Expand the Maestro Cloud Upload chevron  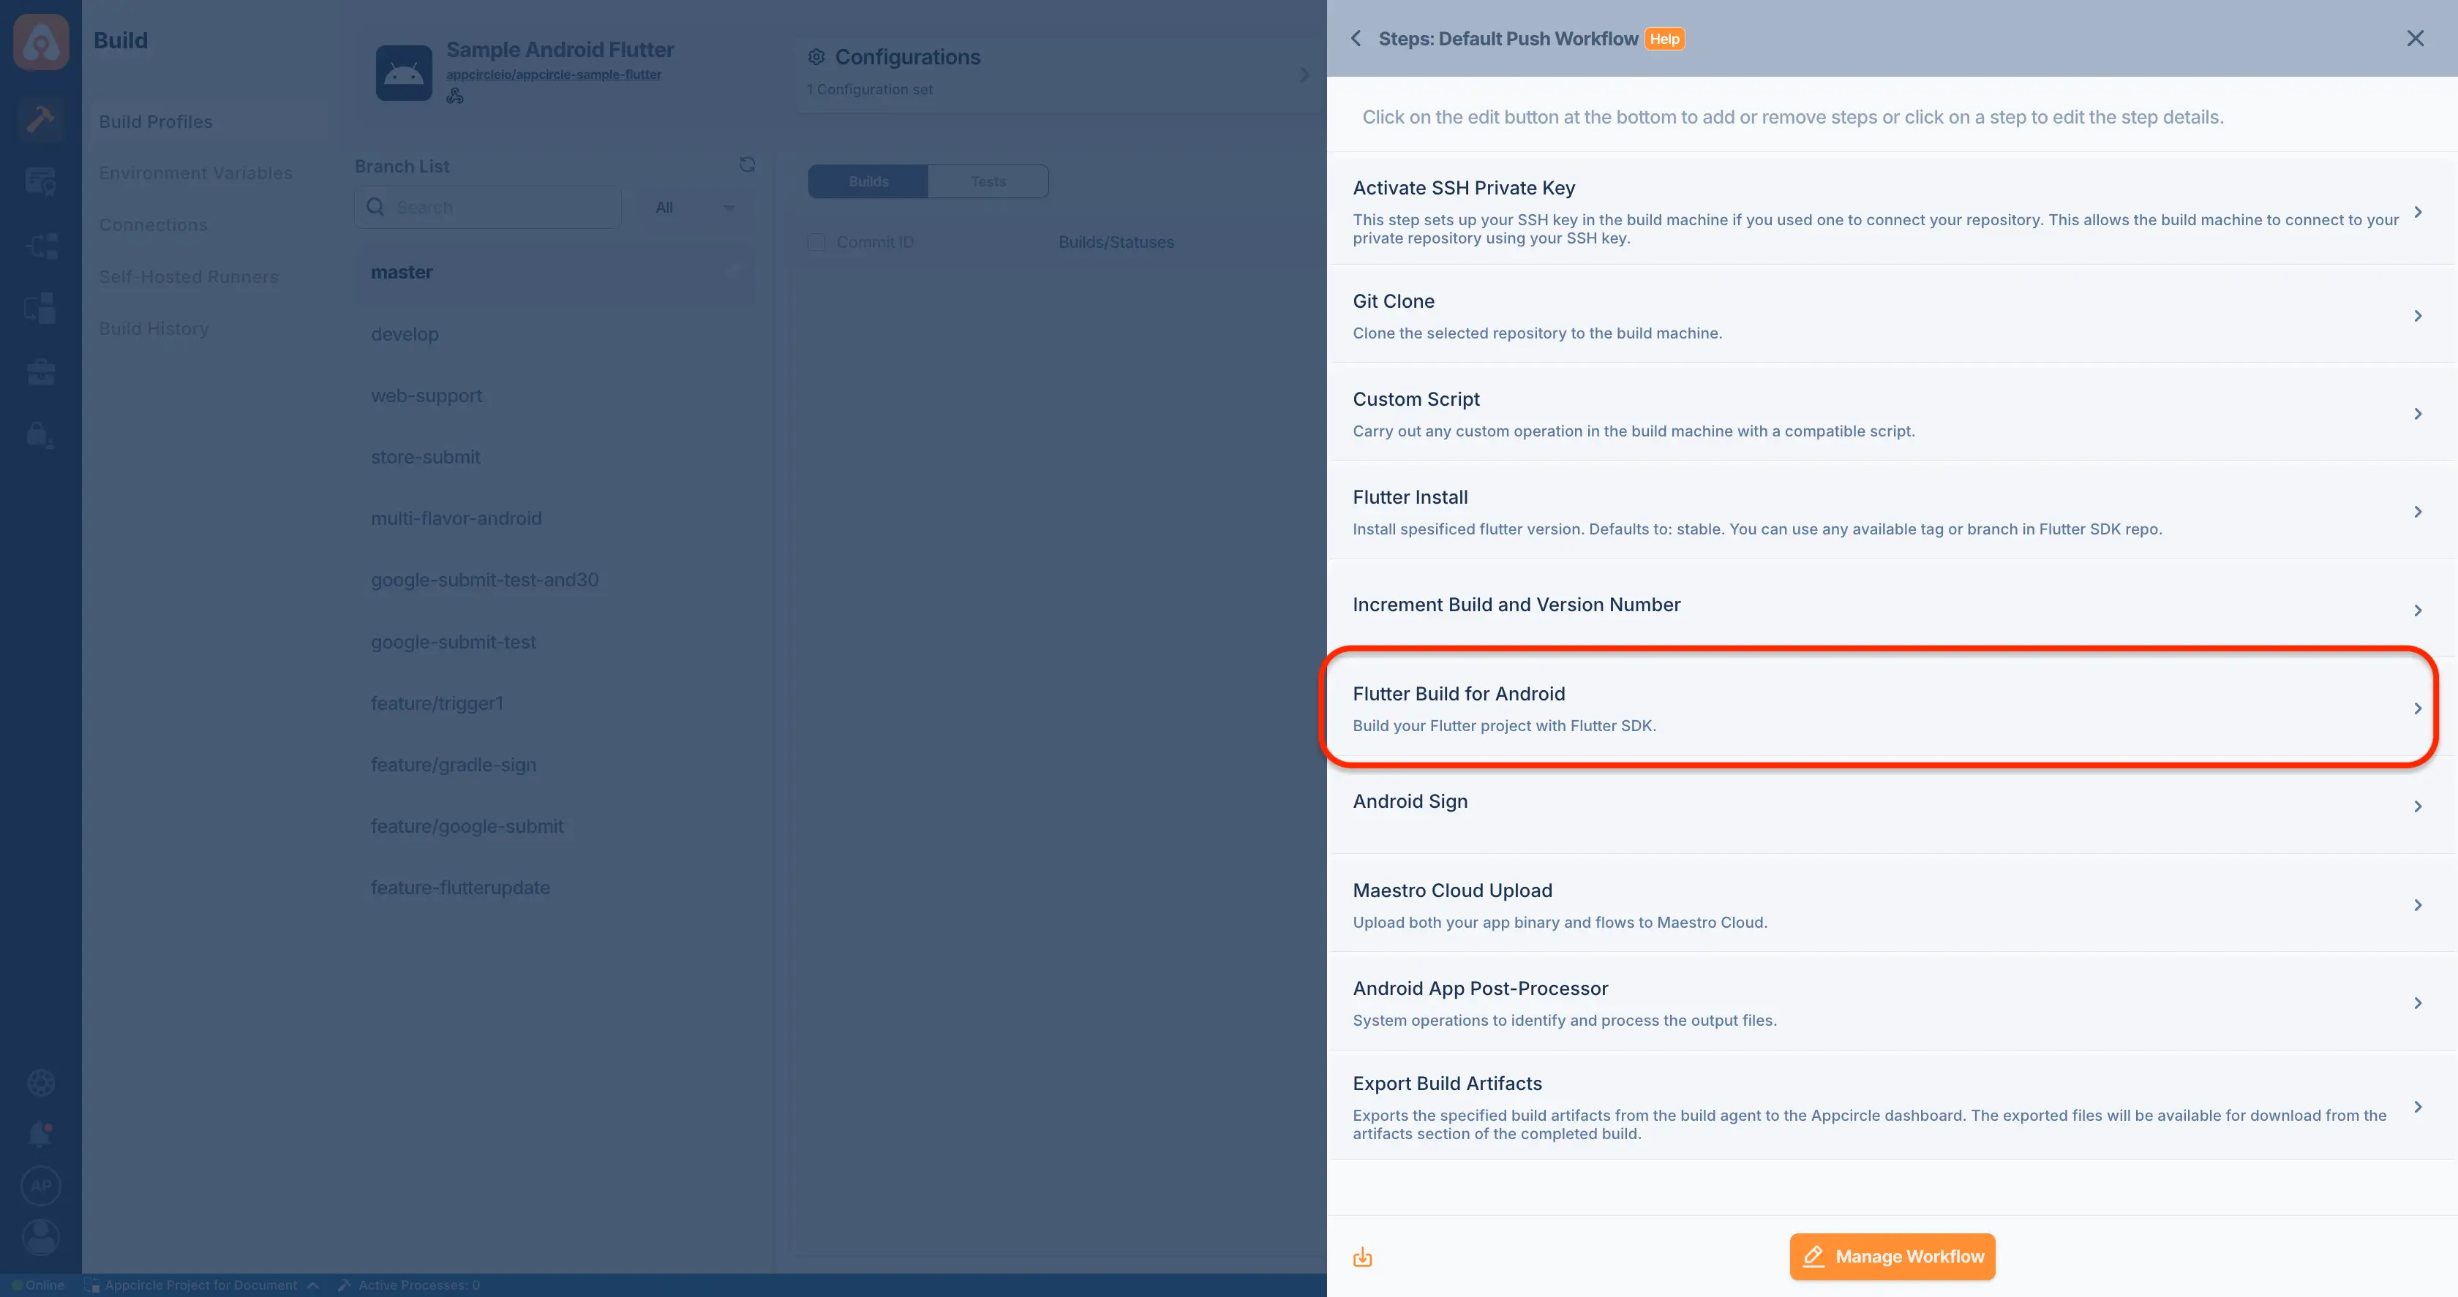pyautogui.click(x=2418, y=905)
